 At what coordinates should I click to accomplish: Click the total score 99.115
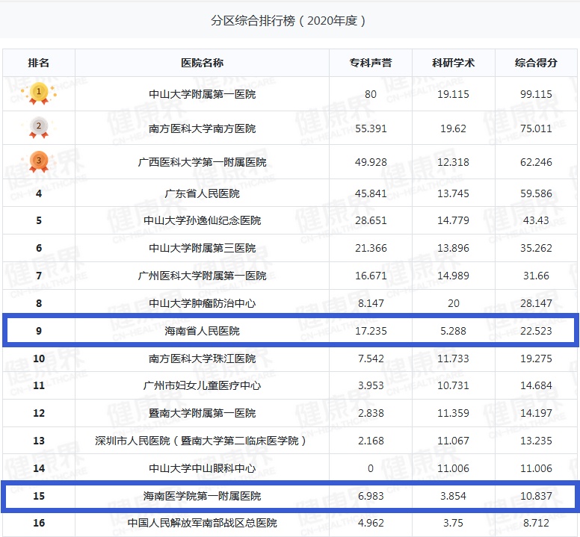(537, 94)
